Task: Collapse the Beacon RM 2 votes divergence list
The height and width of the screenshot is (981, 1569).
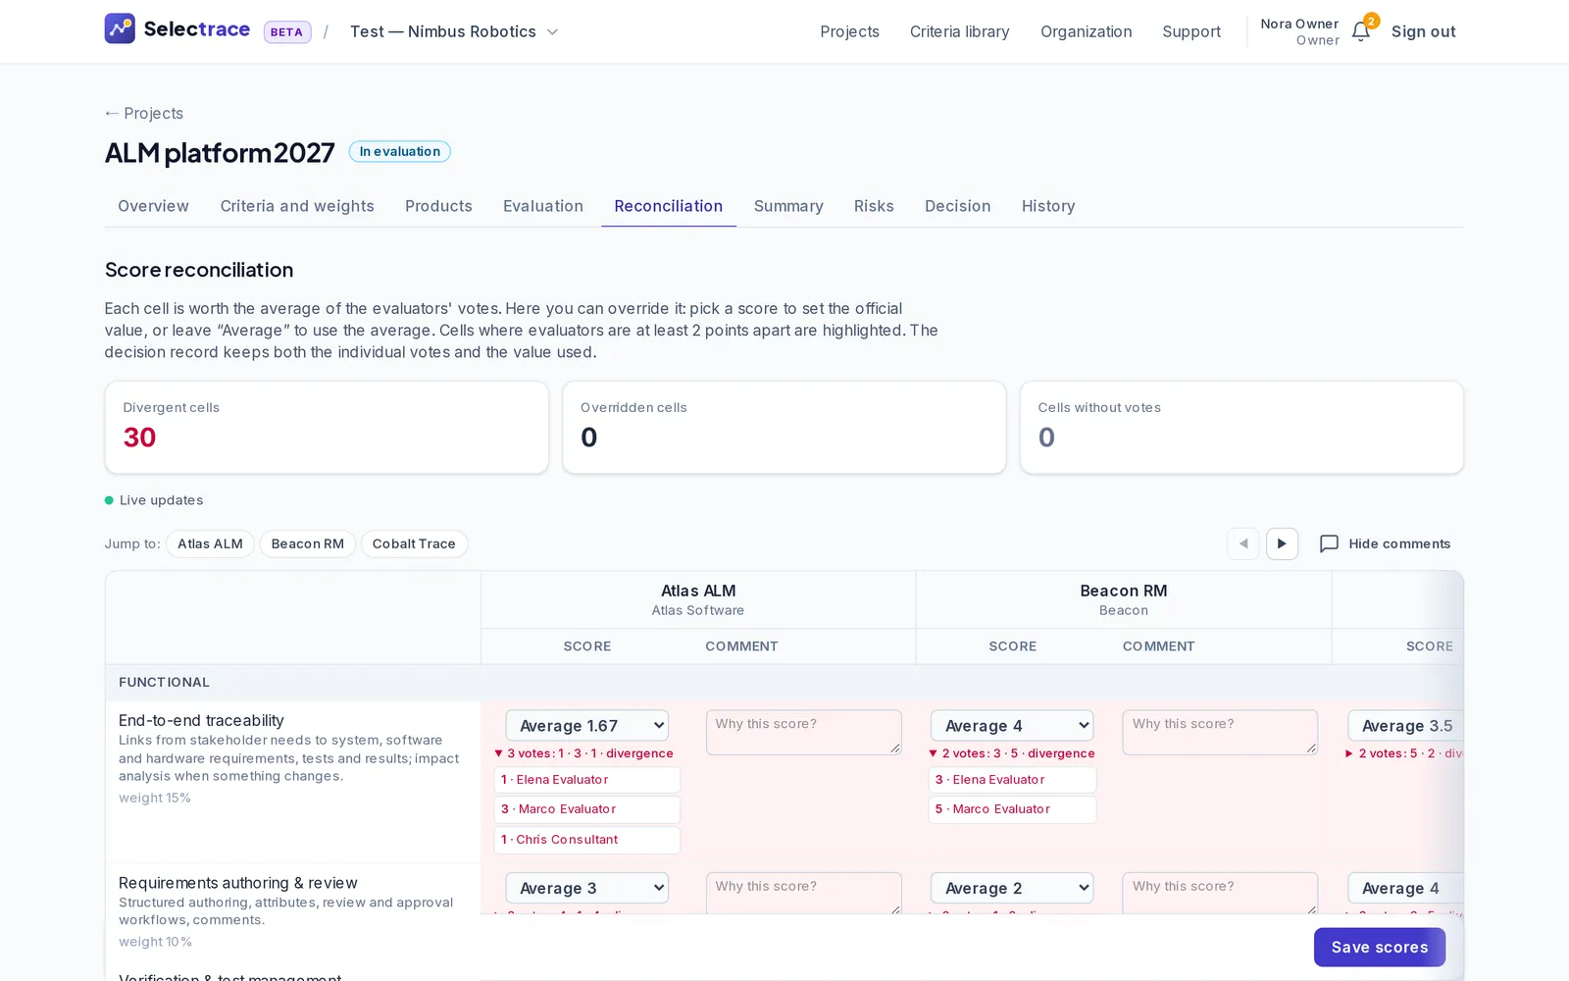Action: click(x=1012, y=753)
